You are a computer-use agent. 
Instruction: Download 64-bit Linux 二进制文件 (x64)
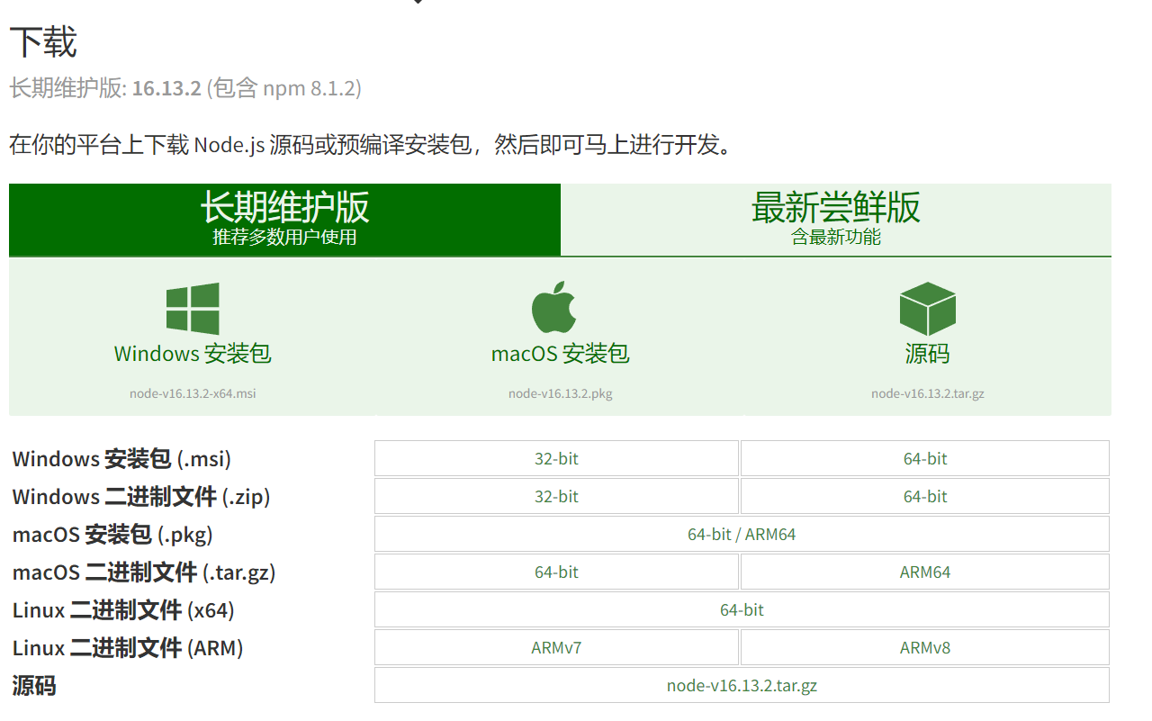pyautogui.click(x=742, y=609)
